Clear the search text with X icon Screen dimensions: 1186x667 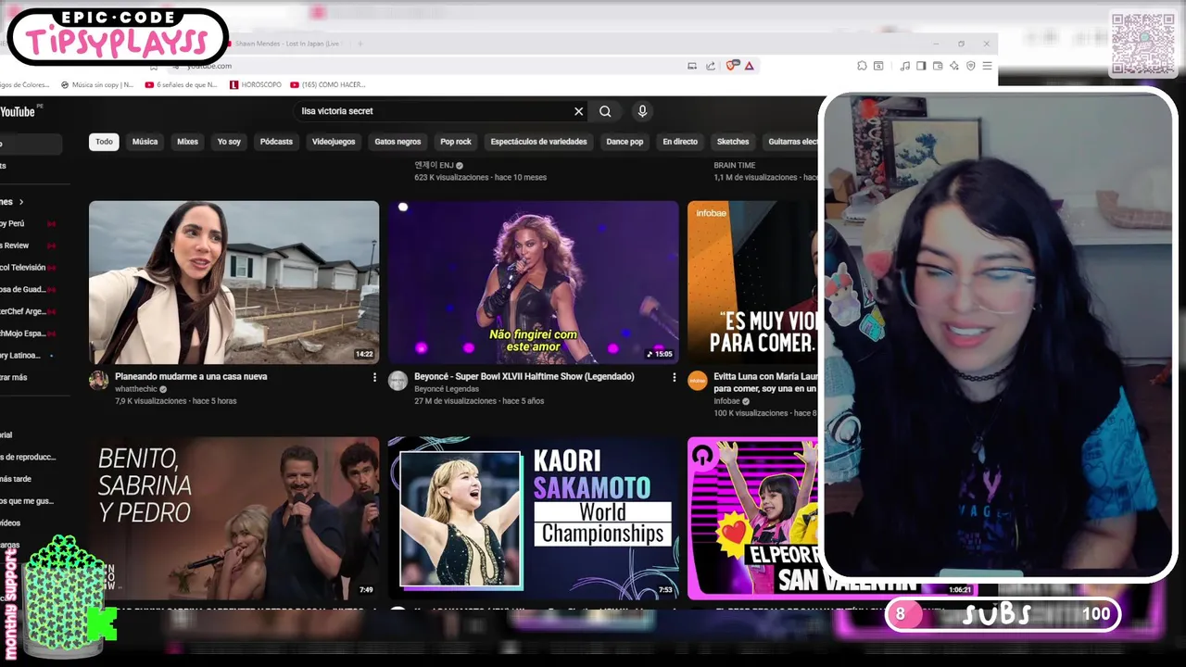(579, 111)
